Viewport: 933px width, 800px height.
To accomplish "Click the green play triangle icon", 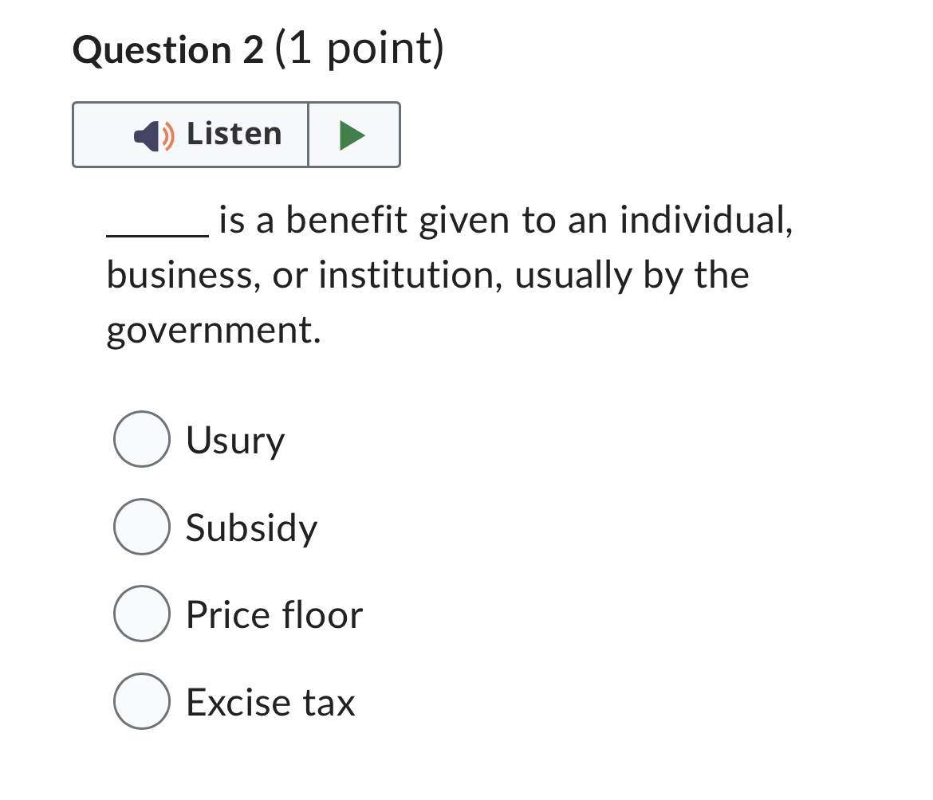I will tap(353, 134).
